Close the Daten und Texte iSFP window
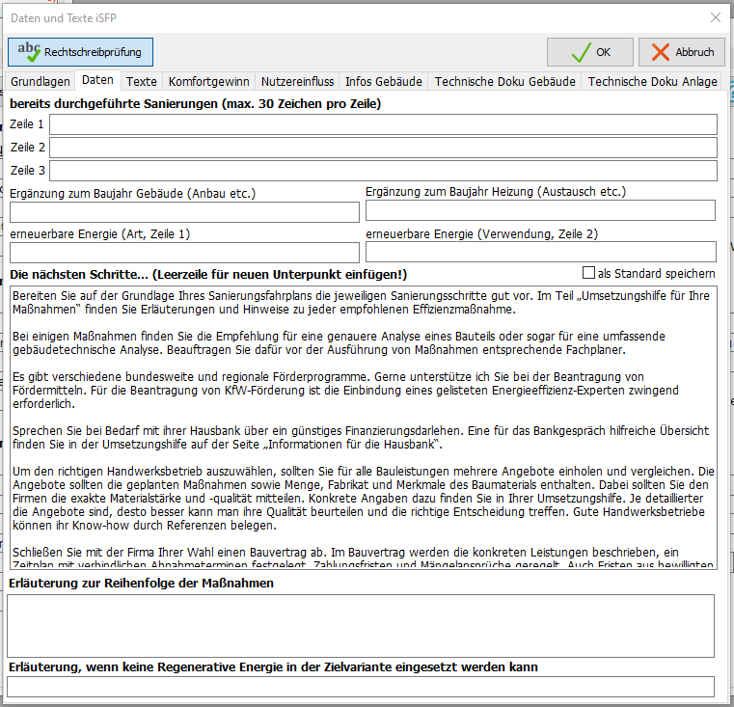 click(715, 17)
